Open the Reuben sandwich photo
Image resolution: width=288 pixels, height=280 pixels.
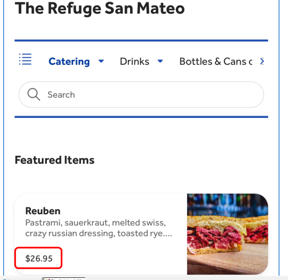coord(227,234)
